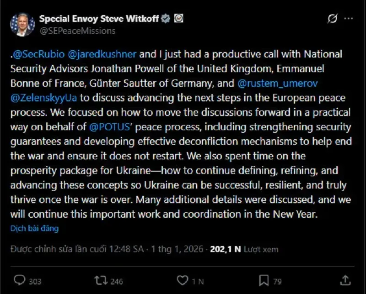Open the three-dot more options menu

pos(349,19)
